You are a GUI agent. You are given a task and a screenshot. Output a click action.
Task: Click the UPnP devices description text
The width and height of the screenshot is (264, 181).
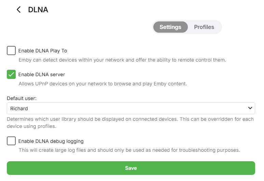pos(102,83)
